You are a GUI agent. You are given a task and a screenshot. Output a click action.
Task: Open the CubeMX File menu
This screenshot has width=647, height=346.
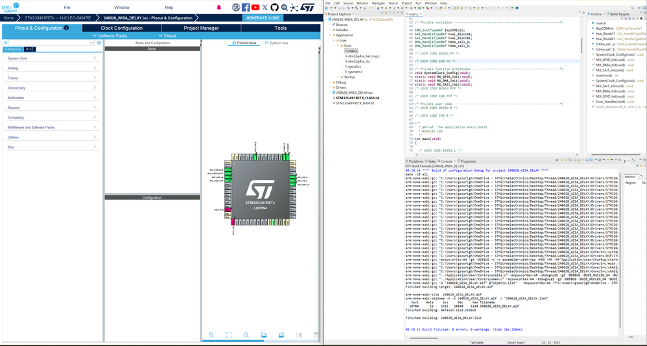[x=67, y=7]
